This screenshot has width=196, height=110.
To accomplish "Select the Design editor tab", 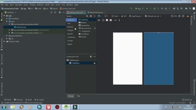I will pos(71,96).
